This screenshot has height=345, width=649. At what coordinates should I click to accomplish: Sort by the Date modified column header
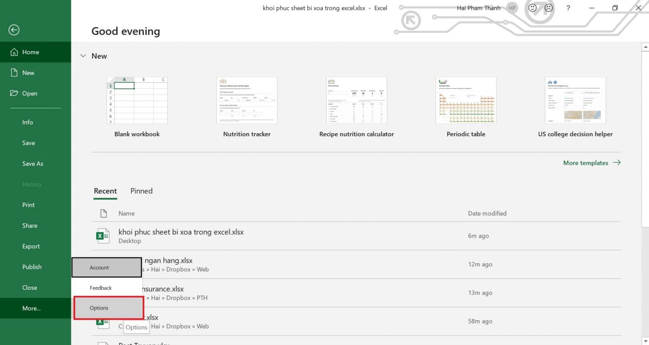487,214
